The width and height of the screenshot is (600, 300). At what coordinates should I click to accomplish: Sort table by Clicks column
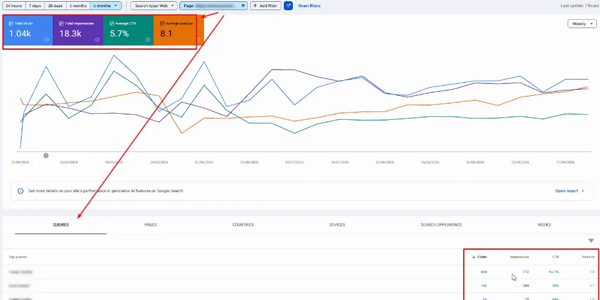(479, 257)
